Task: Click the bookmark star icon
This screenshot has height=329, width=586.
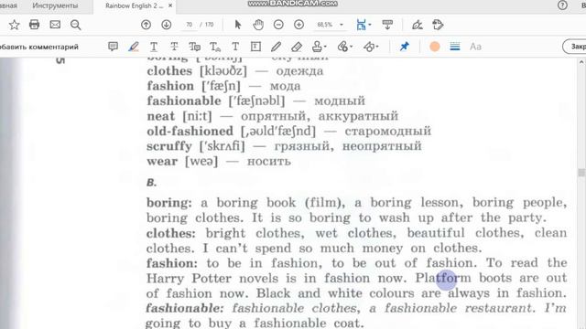Action: pyautogui.click(x=15, y=25)
